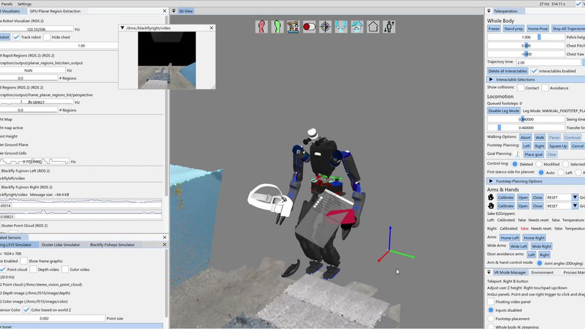Screen dimensions: 585x329
Task: Click the person with up/down arrows icon
Action: click(389, 27)
